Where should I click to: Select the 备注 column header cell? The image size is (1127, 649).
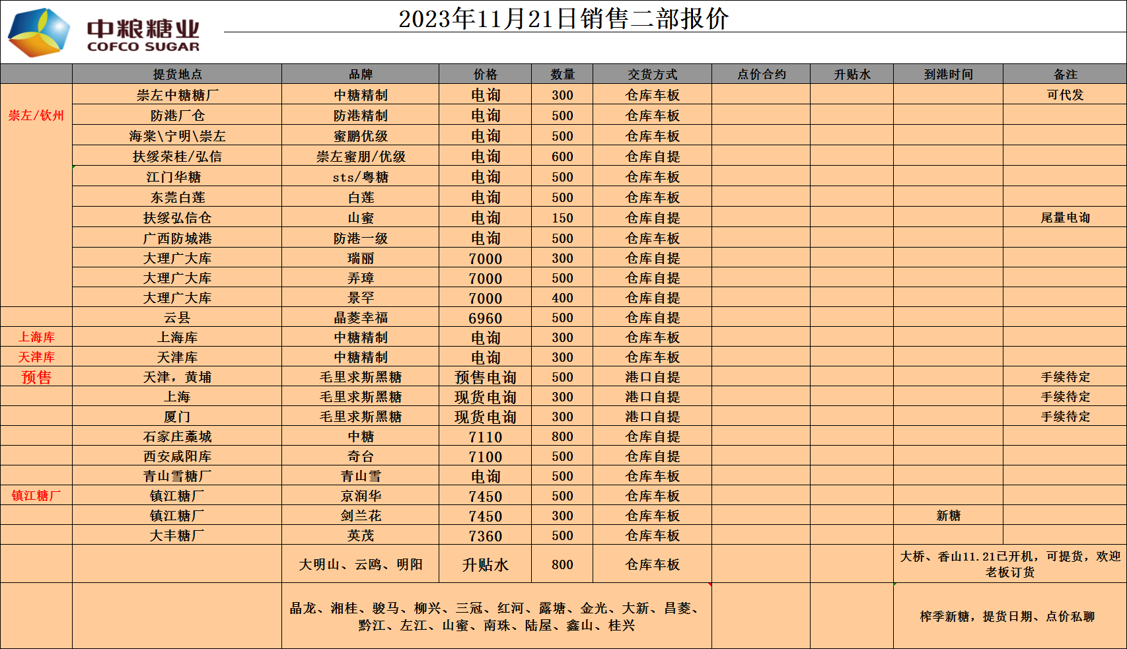point(1065,74)
